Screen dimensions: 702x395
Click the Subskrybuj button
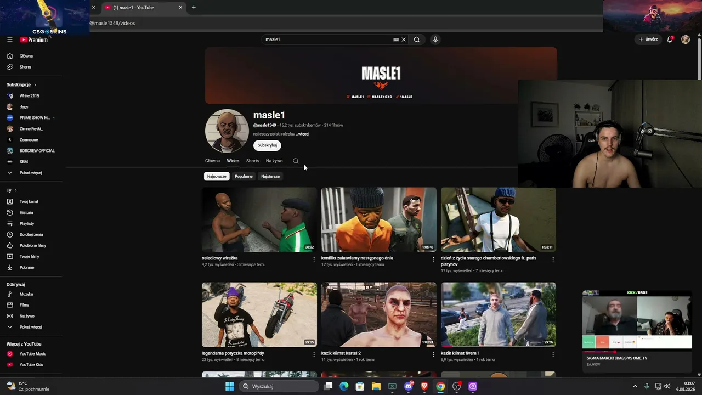267,145
